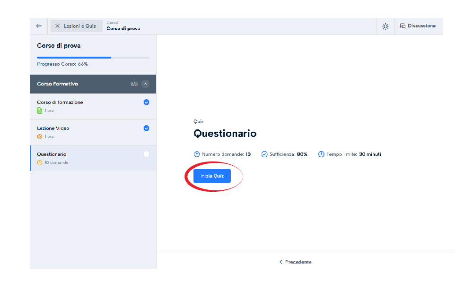The image size is (473, 281).
Task: Mark the Questionario lesson circle as complete
Action: [x=146, y=154]
